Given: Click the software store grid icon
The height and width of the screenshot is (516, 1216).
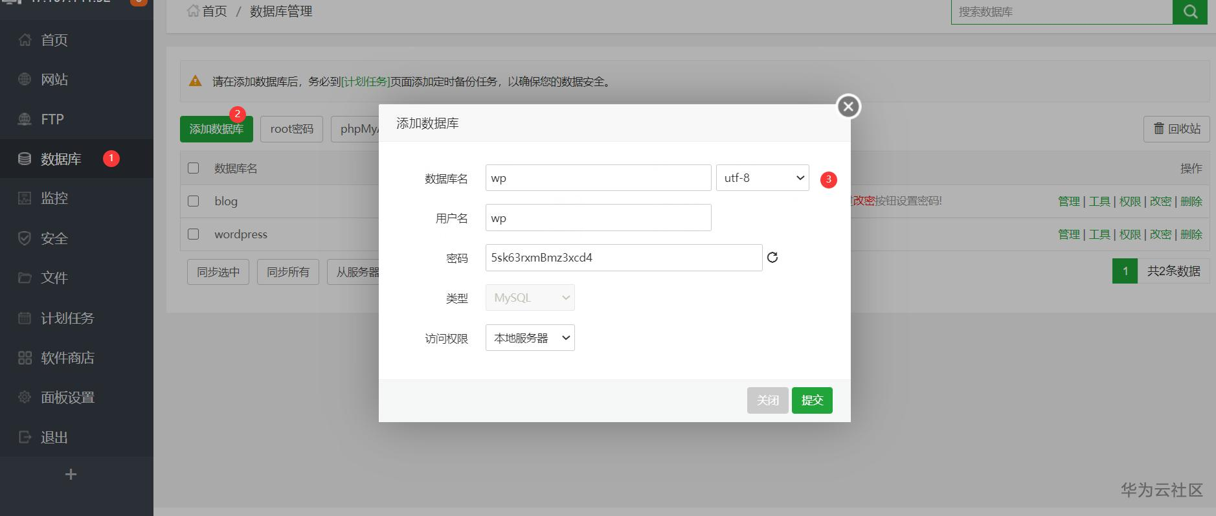Looking at the screenshot, I should (x=25, y=357).
